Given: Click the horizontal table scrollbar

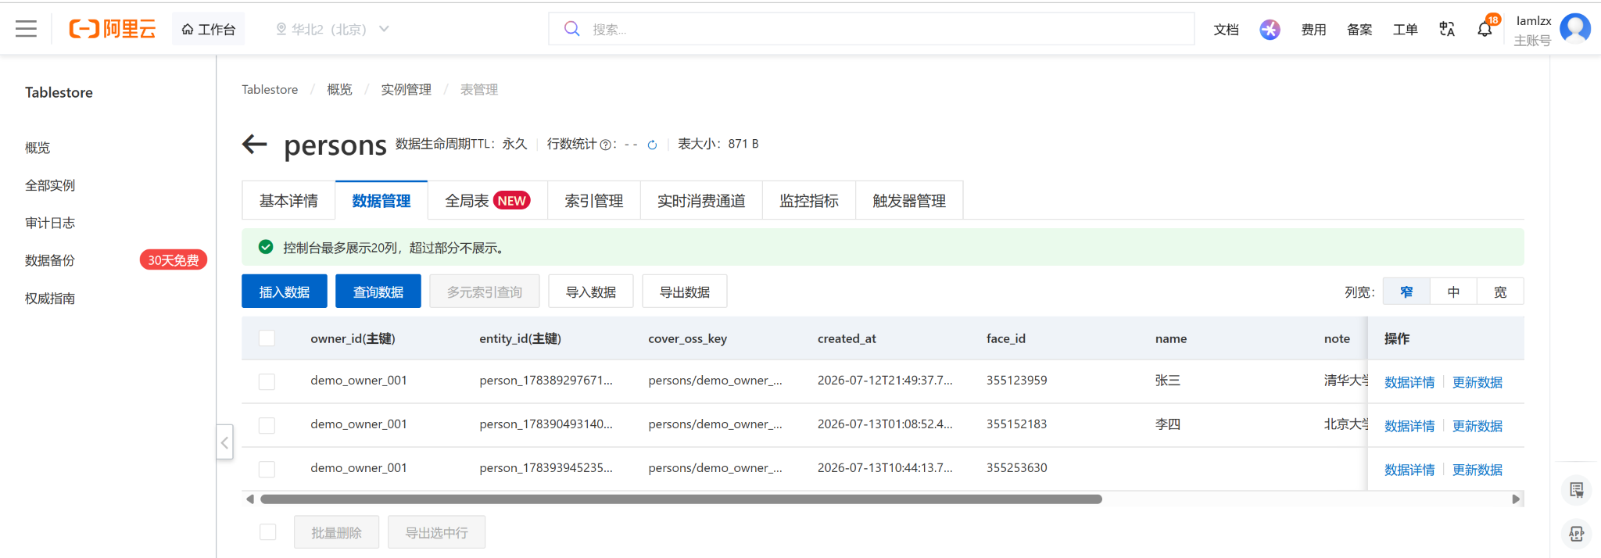Looking at the screenshot, I should click(x=681, y=499).
